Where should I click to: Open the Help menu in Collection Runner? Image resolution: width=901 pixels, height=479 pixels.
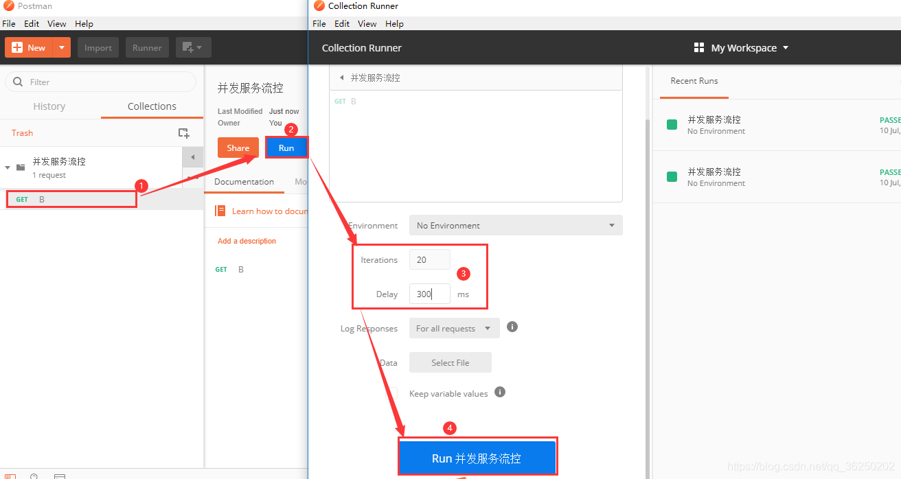(394, 23)
